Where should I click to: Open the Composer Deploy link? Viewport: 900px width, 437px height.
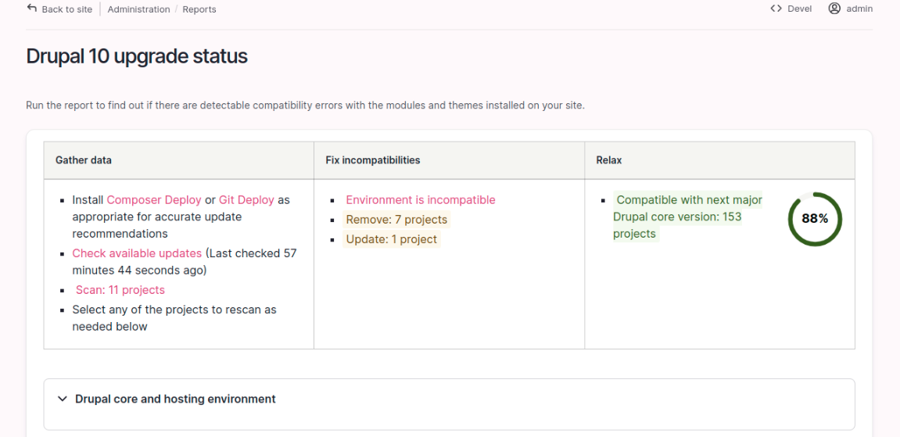[x=154, y=200]
